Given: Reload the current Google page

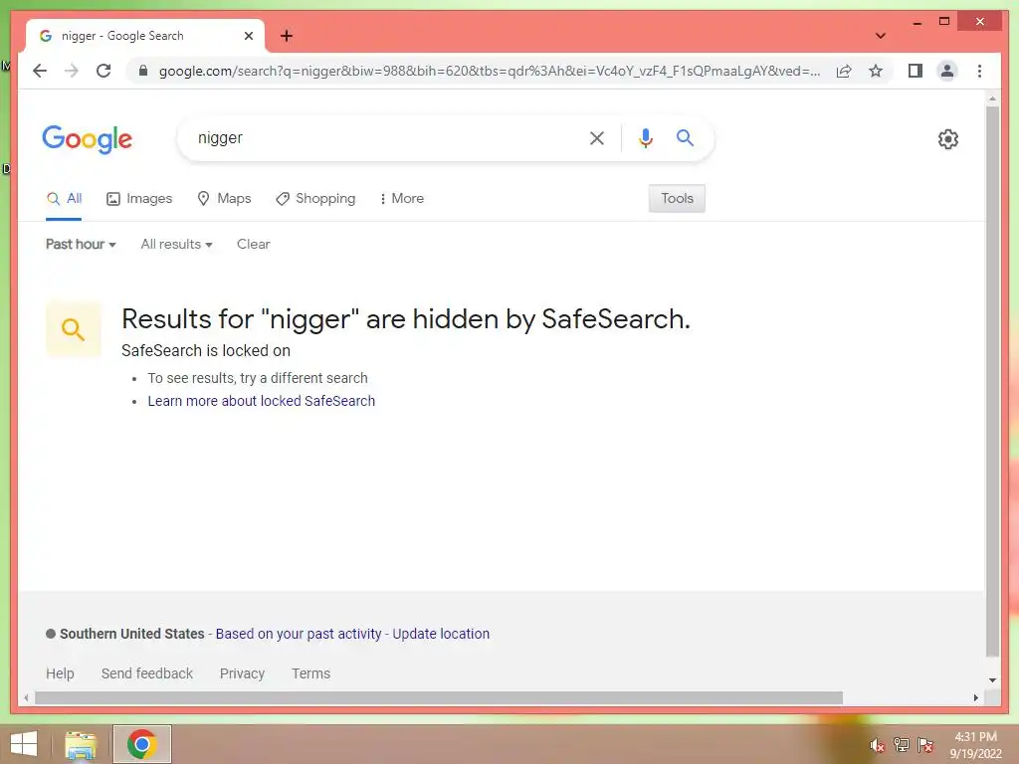Looking at the screenshot, I should 103,71.
